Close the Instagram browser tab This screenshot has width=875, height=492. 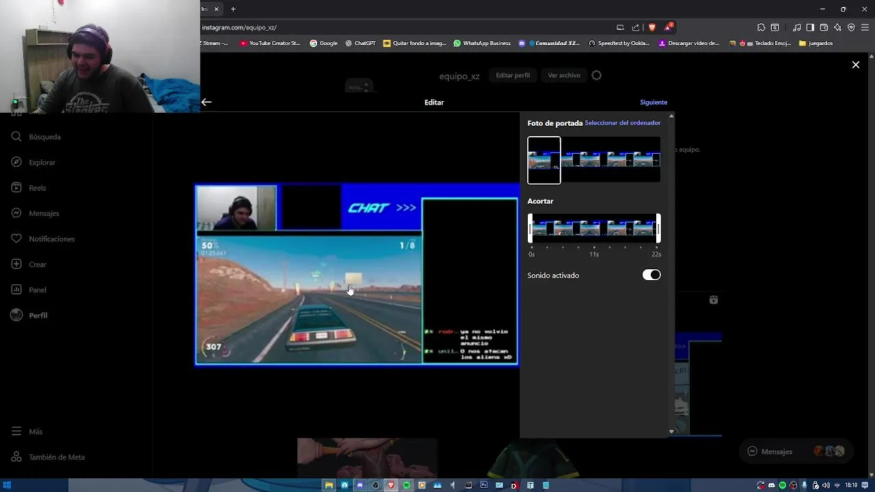pos(217,9)
